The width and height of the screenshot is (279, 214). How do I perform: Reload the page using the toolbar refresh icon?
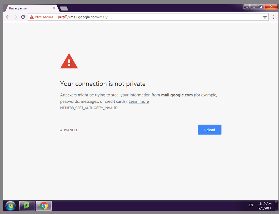click(23, 17)
